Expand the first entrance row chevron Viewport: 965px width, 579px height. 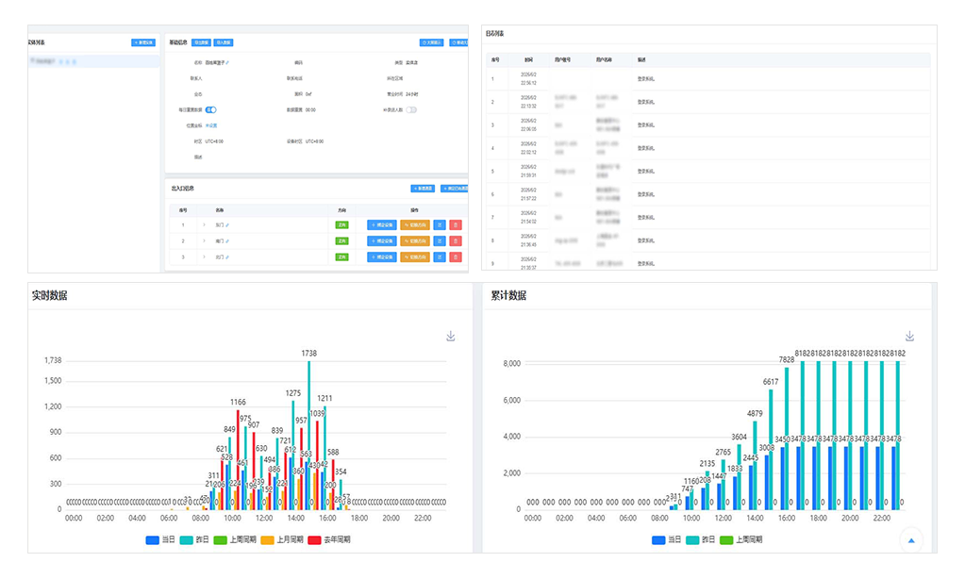point(205,225)
